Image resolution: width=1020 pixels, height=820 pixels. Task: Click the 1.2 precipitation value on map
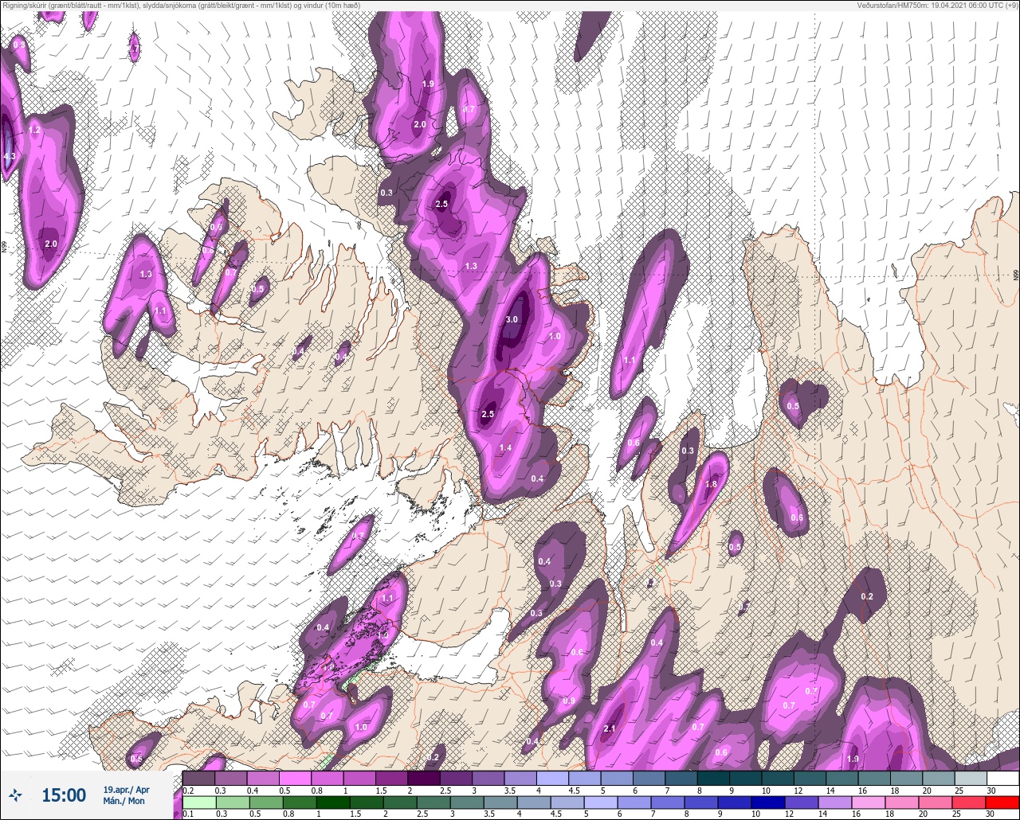34,130
